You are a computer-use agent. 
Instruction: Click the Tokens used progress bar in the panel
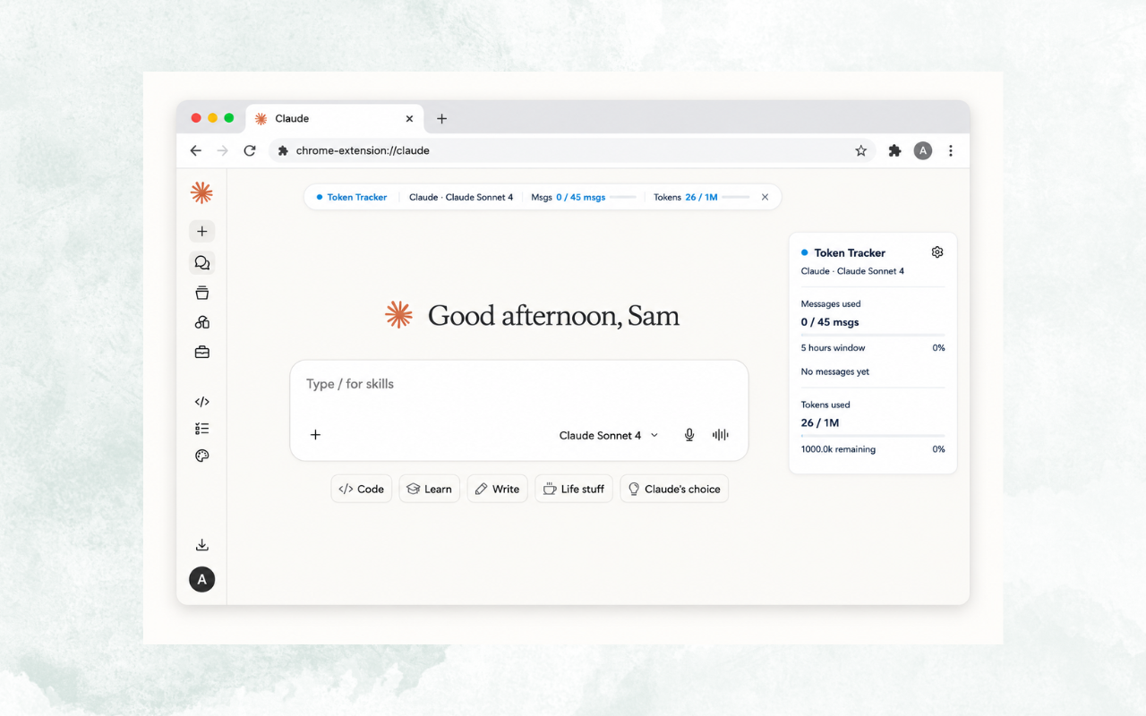point(873,436)
